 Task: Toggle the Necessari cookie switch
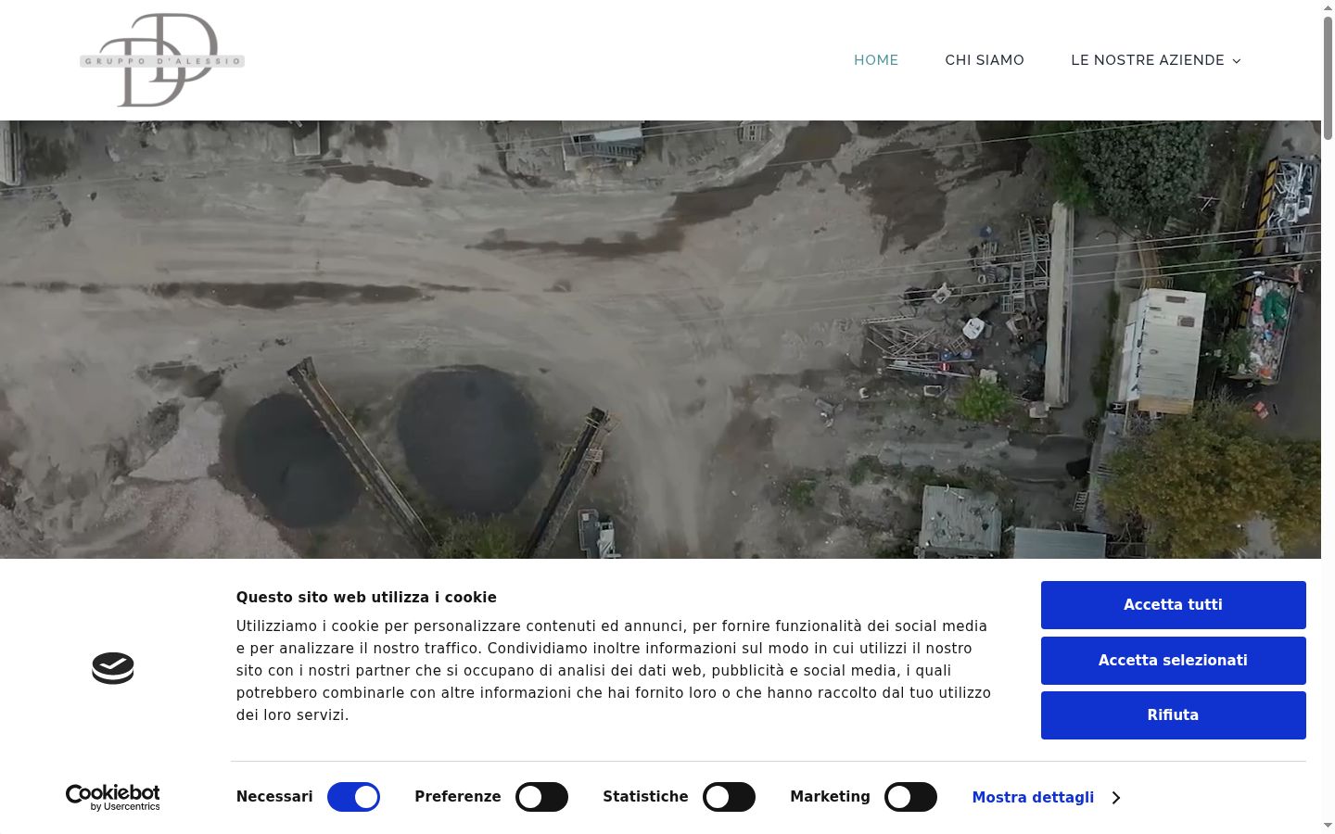click(353, 797)
